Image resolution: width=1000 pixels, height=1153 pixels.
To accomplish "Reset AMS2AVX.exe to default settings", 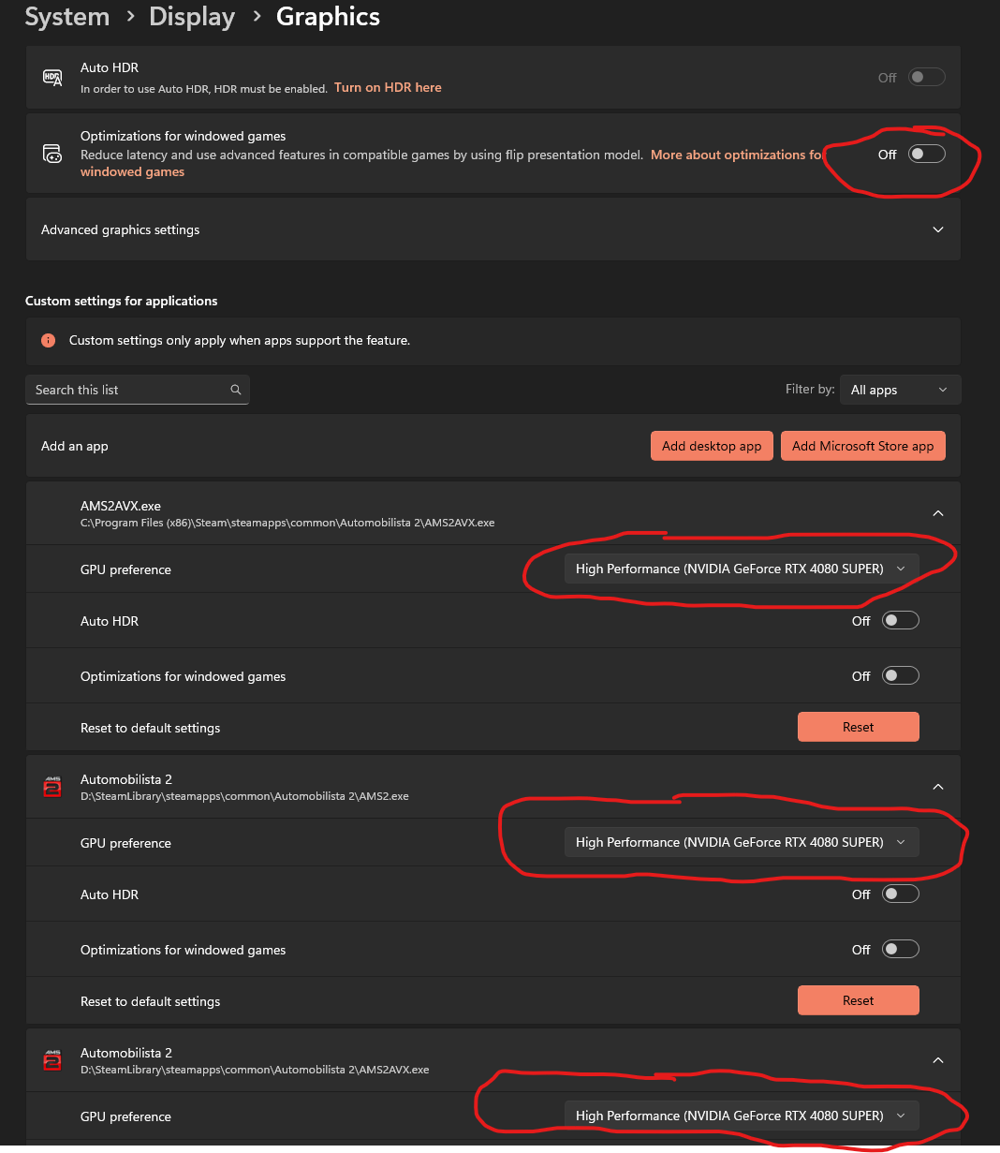I will click(x=858, y=727).
